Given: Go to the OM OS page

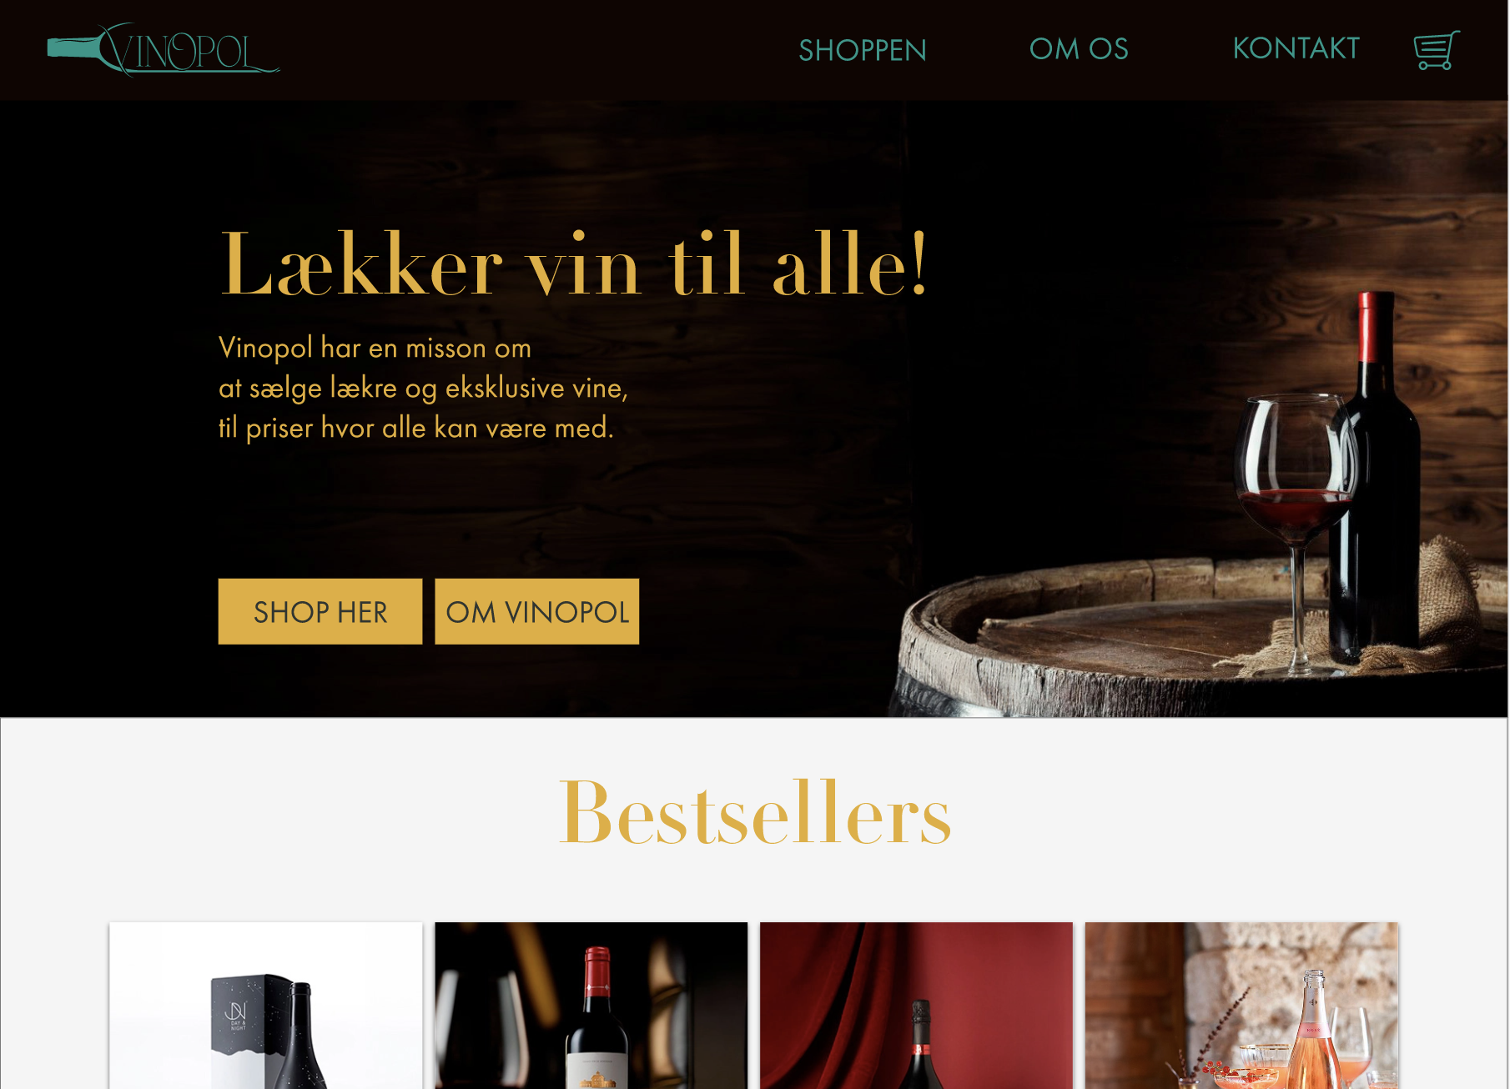Looking at the screenshot, I should tap(1079, 49).
